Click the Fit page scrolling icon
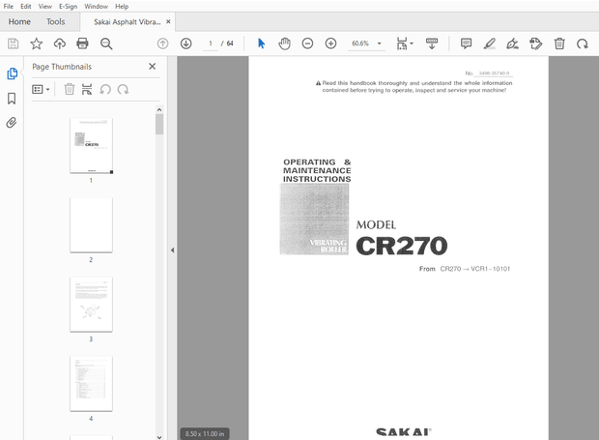599x440 pixels. pos(402,44)
